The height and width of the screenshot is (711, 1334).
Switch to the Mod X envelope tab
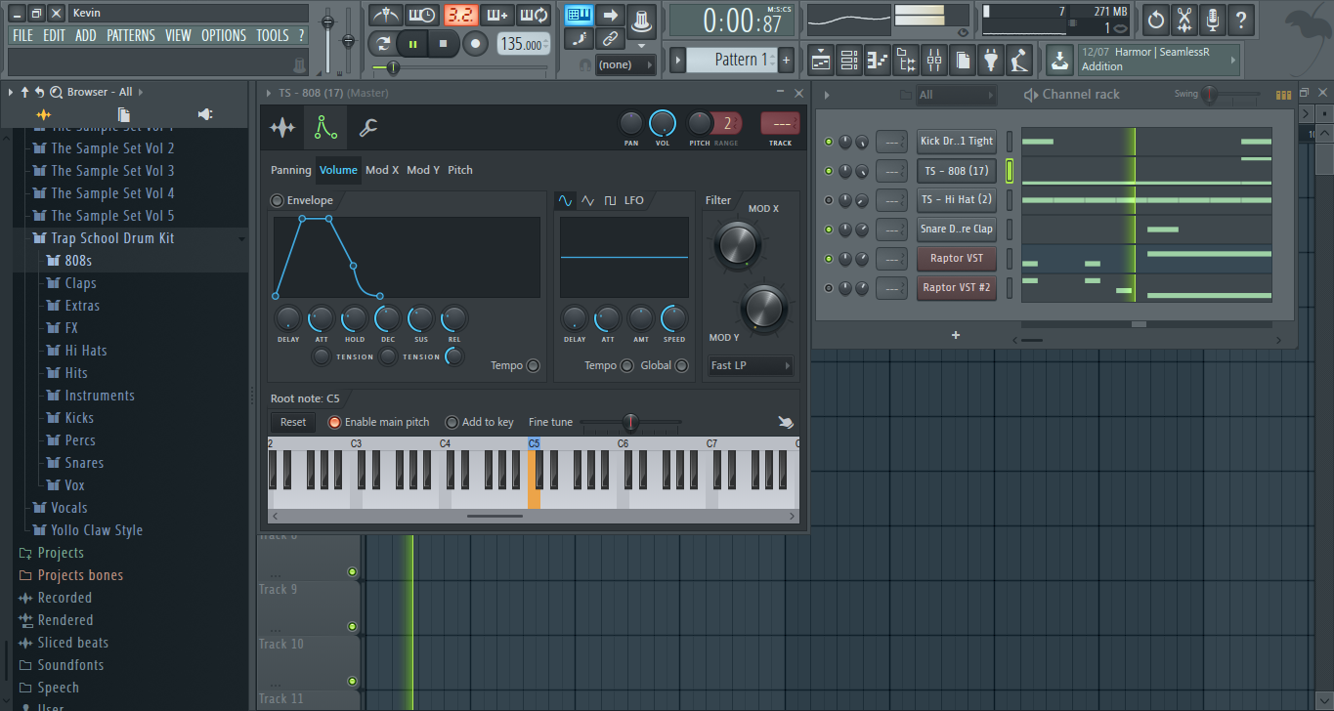click(x=382, y=170)
